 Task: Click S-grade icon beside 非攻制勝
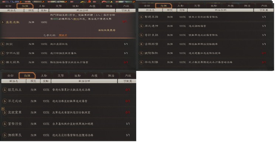pyautogui.click(x=141, y=62)
